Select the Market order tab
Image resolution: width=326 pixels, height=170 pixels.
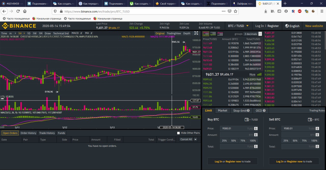click(x=222, y=110)
